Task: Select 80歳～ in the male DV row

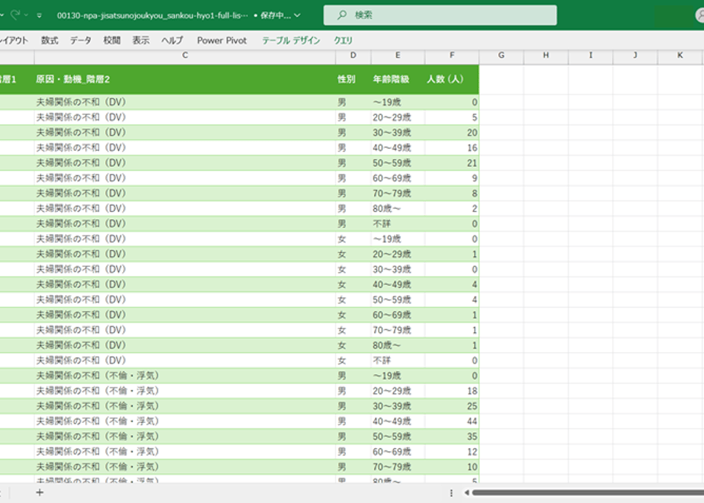Action: (398, 208)
